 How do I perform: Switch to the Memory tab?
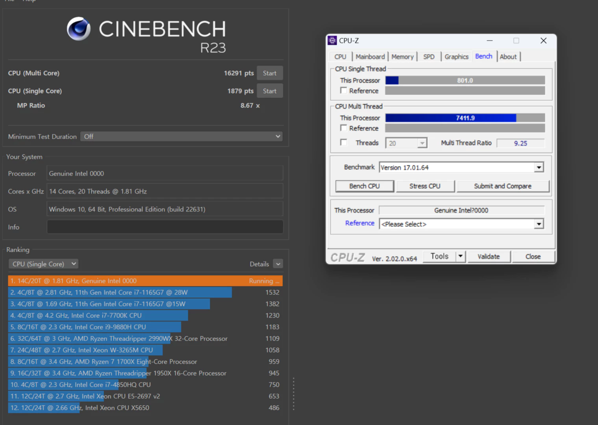click(x=402, y=57)
